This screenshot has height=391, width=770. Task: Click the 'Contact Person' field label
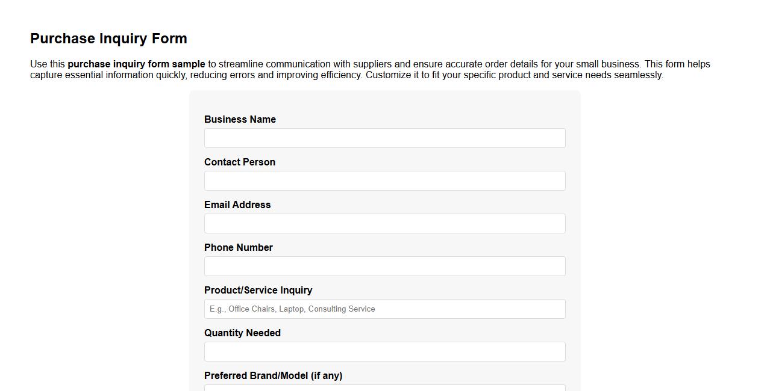pyautogui.click(x=239, y=162)
